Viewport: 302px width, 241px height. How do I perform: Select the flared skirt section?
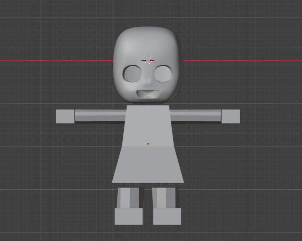click(148, 164)
